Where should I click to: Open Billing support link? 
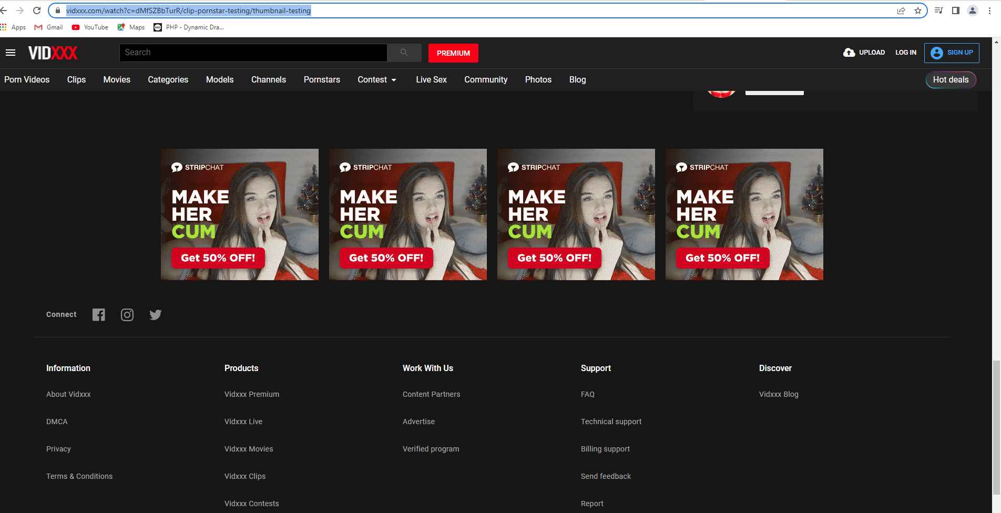(605, 449)
